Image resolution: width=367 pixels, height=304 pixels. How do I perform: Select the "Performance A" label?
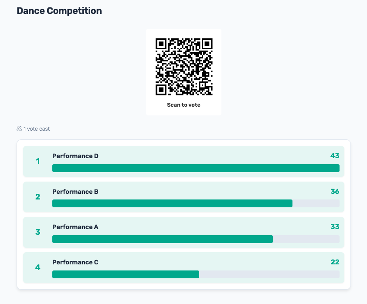pyautogui.click(x=75, y=227)
